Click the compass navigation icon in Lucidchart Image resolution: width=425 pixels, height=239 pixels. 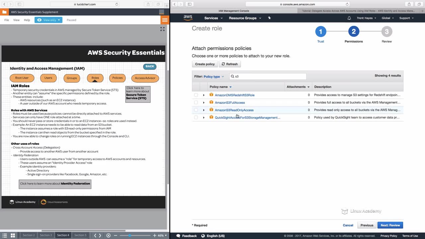click(108, 235)
